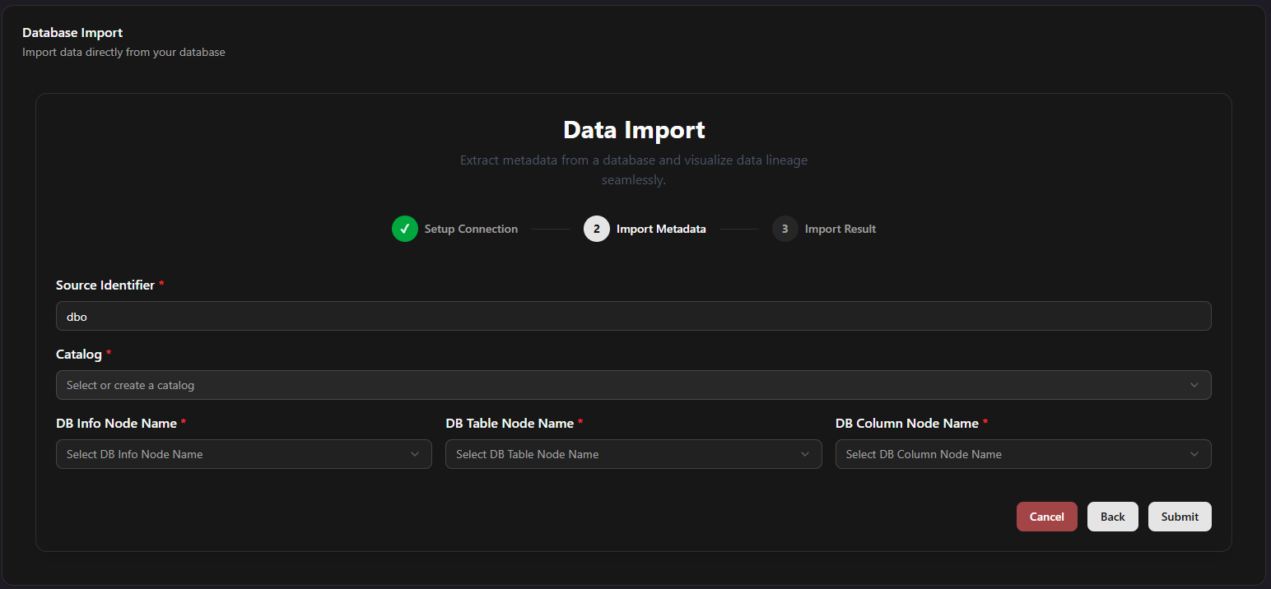Image resolution: width=1271 pixels, height=589 pixels.
Task: Click the Extract metadata from a database description
Action: pos(634,169)
